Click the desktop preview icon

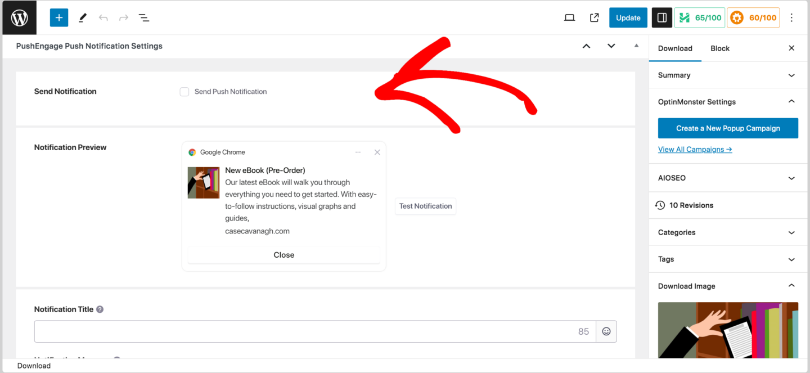[x=569, y=17]
